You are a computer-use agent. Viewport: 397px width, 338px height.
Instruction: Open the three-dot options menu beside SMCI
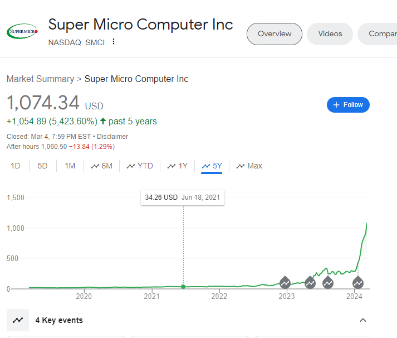[114, 42]
